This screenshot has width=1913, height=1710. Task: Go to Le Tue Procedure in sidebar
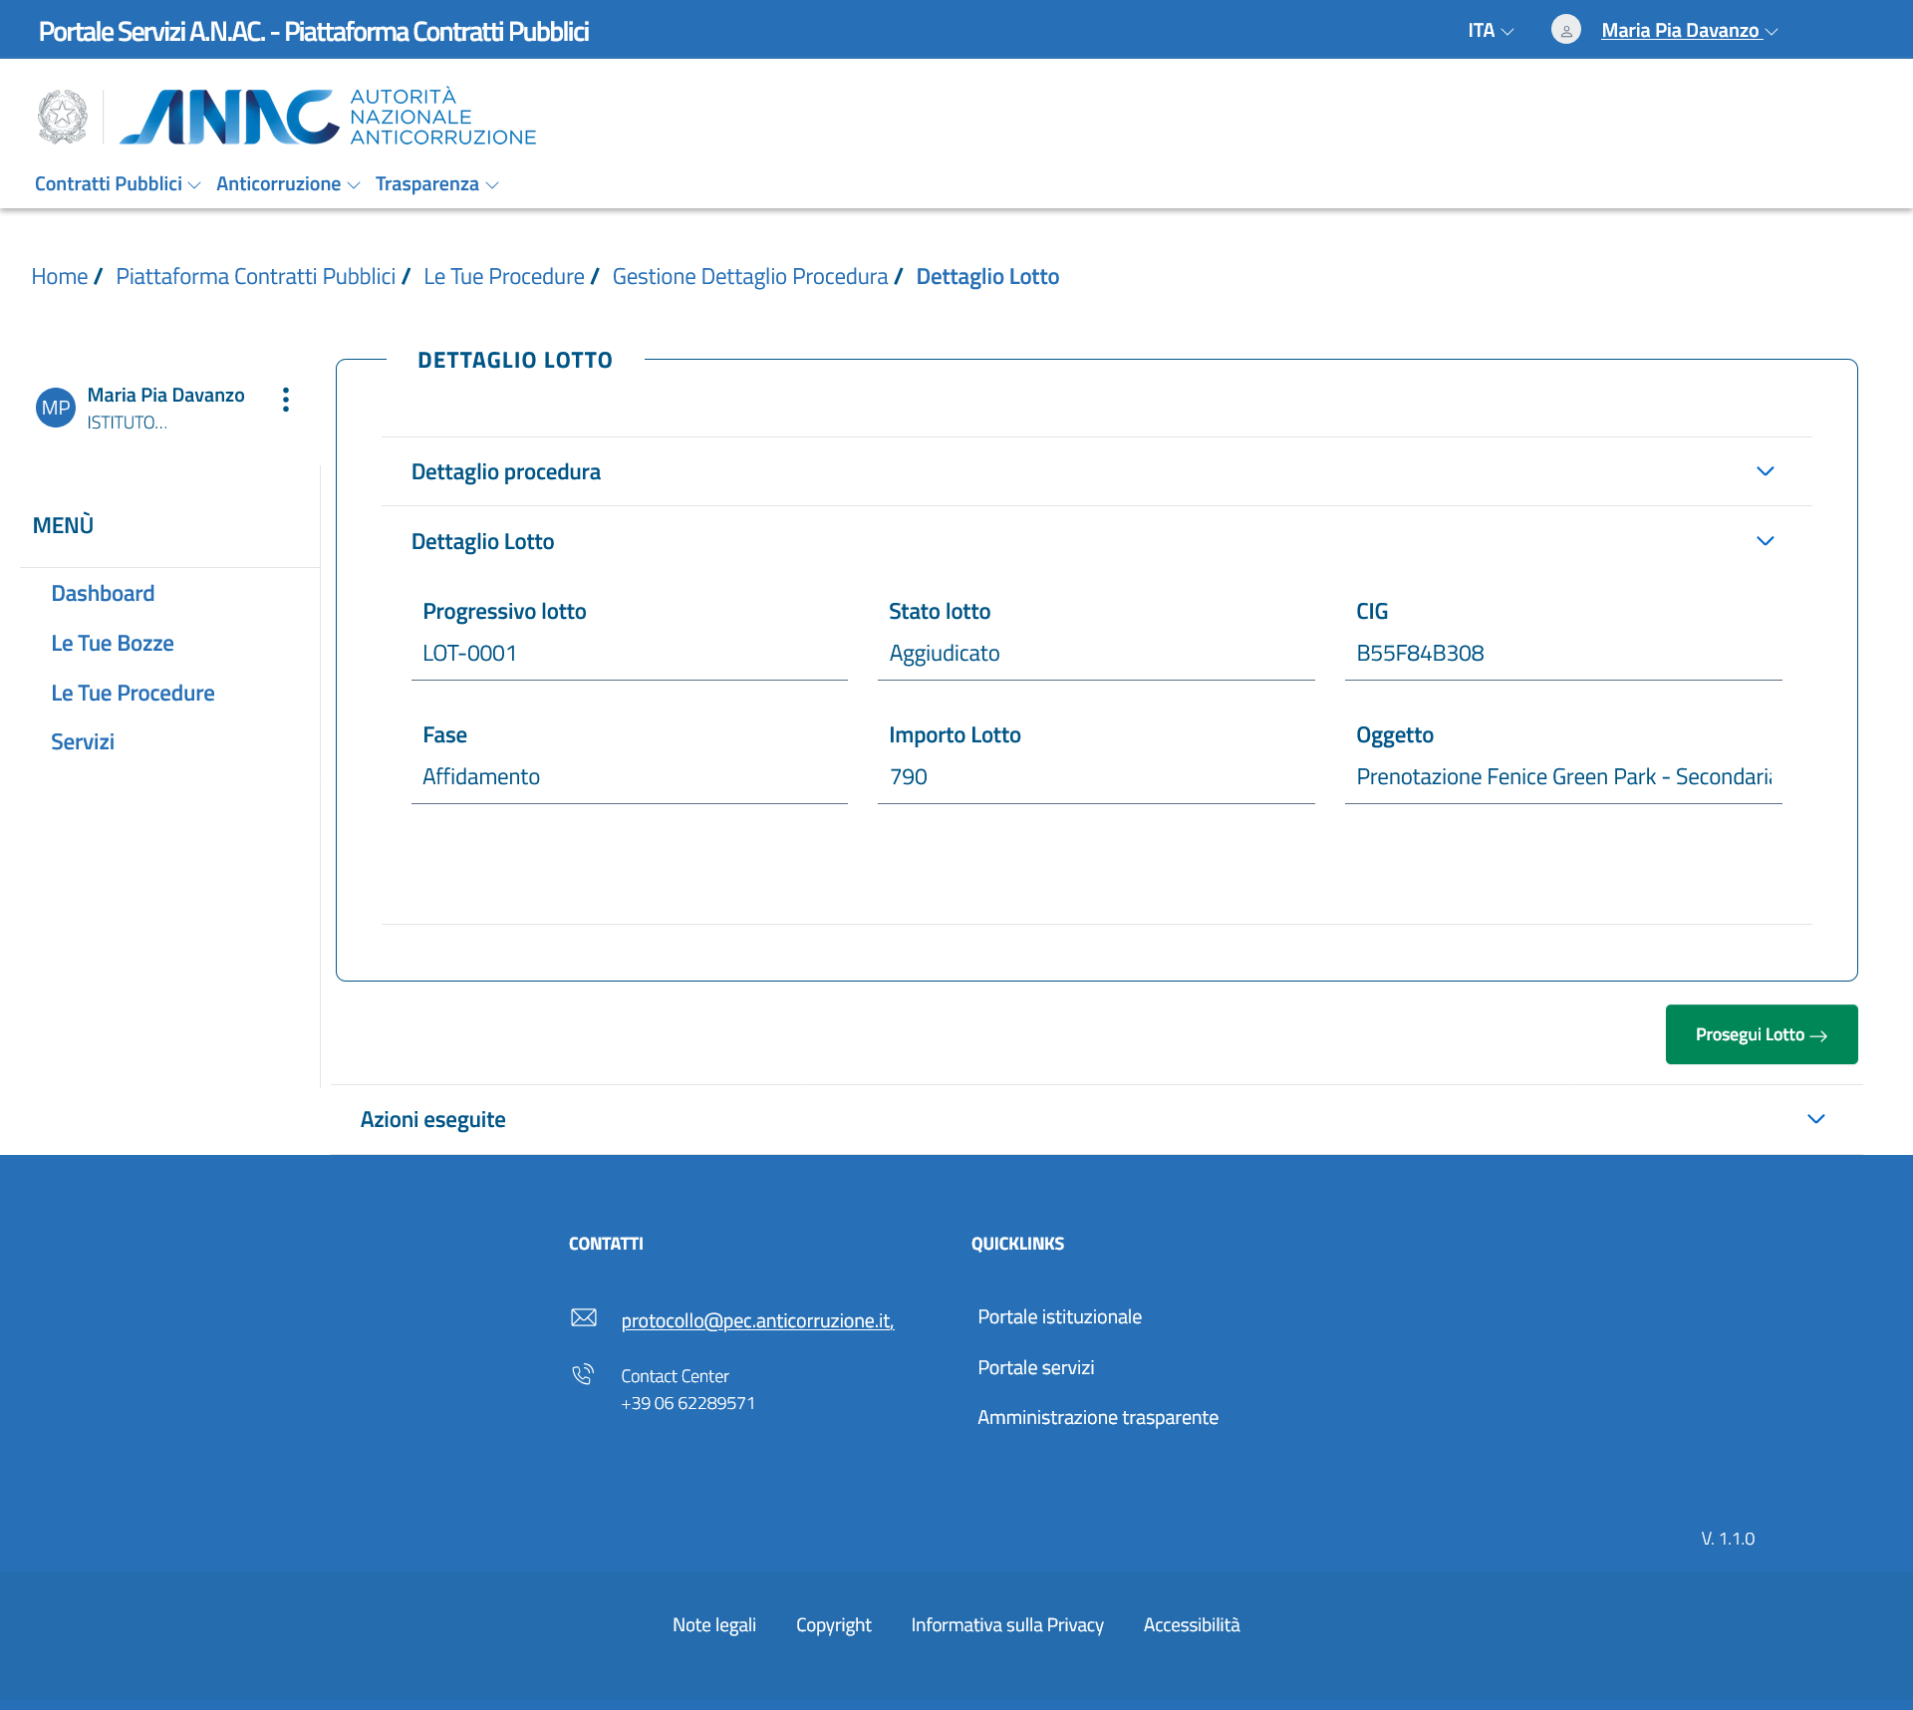click(133, 693)
